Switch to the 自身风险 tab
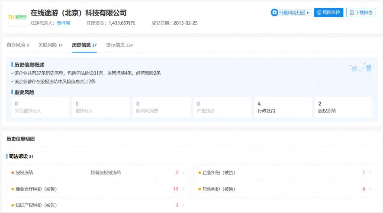 coord(18,45)
